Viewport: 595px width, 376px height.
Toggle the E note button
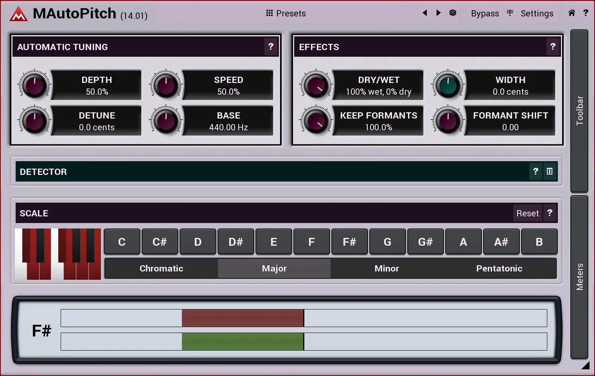point(273,242)
